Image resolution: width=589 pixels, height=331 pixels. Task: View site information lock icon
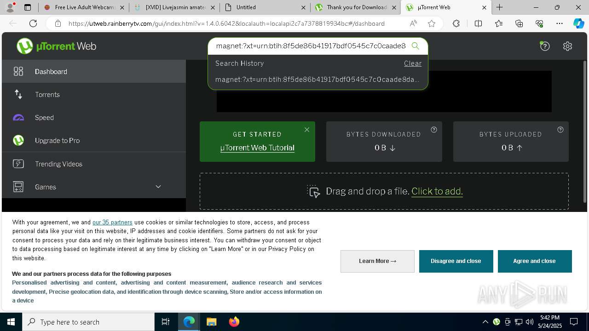coord(58,23)
